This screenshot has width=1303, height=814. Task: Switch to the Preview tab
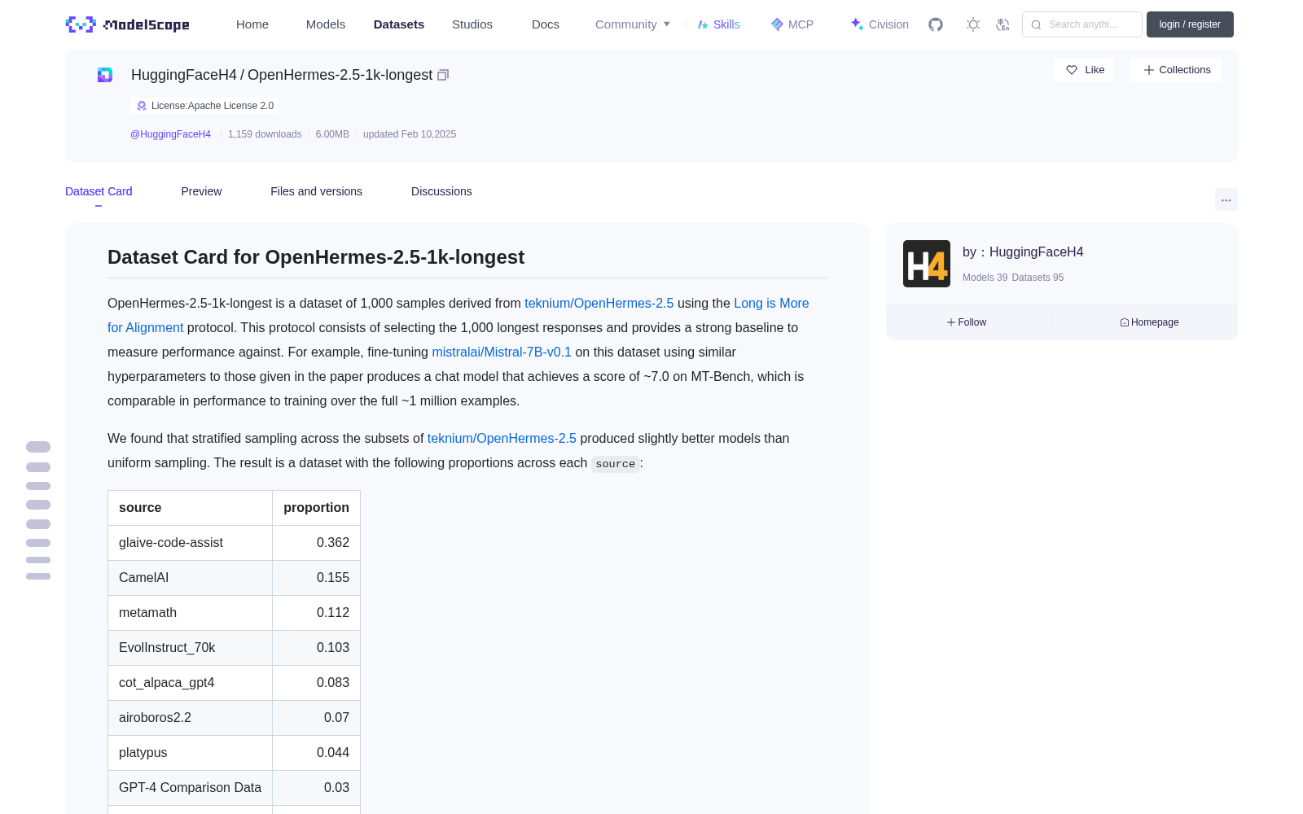tap(201, 191)
